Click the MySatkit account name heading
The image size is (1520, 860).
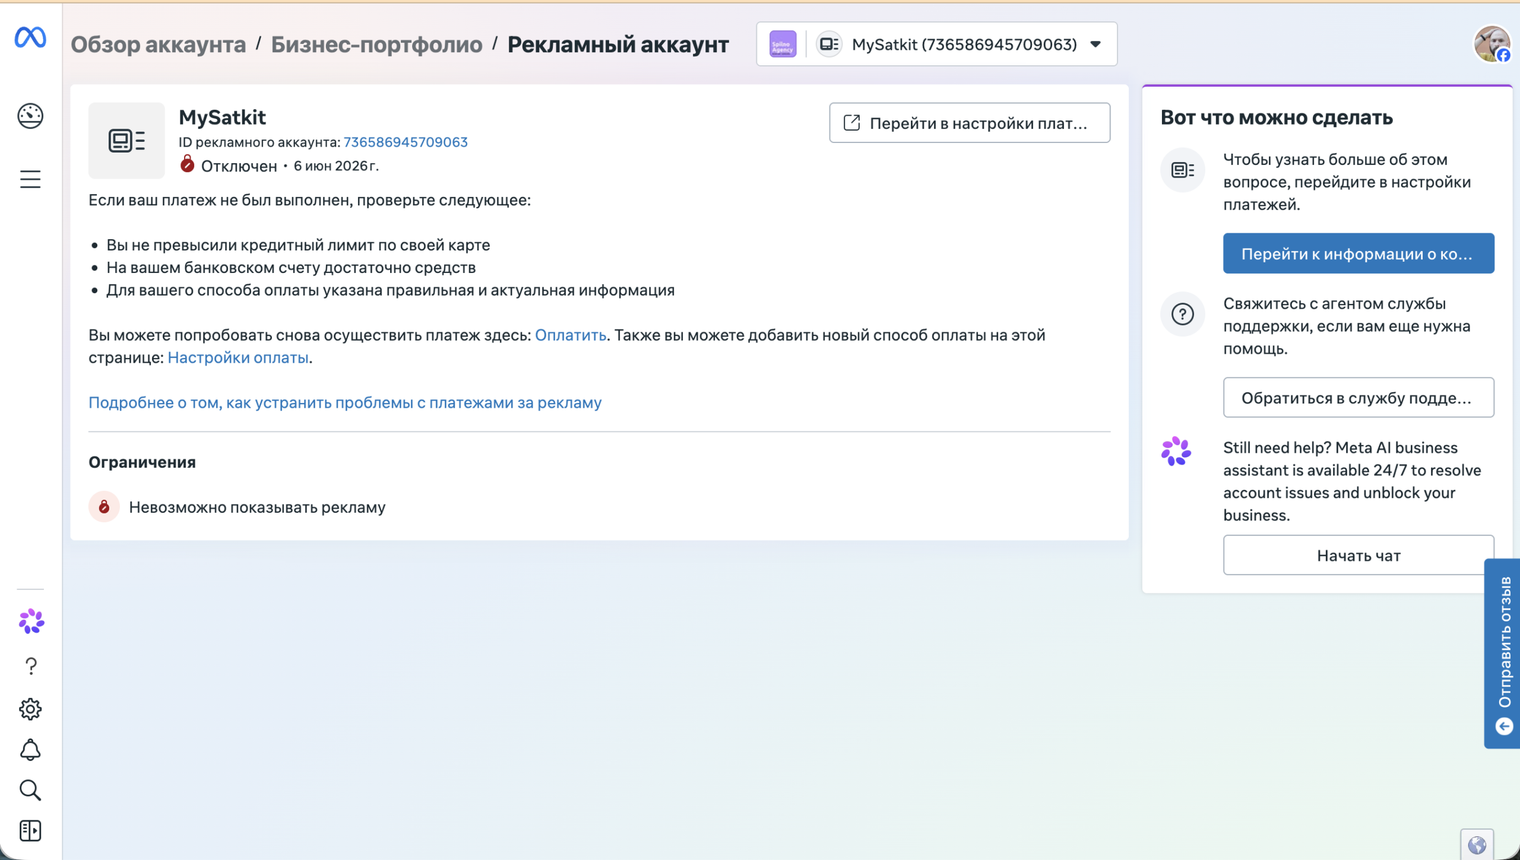pos(223,118)
